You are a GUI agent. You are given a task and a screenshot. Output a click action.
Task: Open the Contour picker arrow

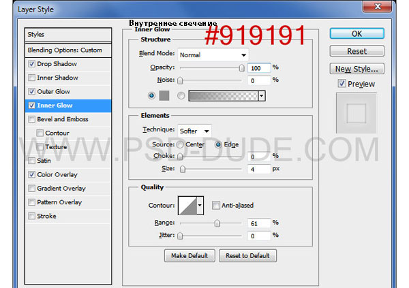tap(200, 206)
